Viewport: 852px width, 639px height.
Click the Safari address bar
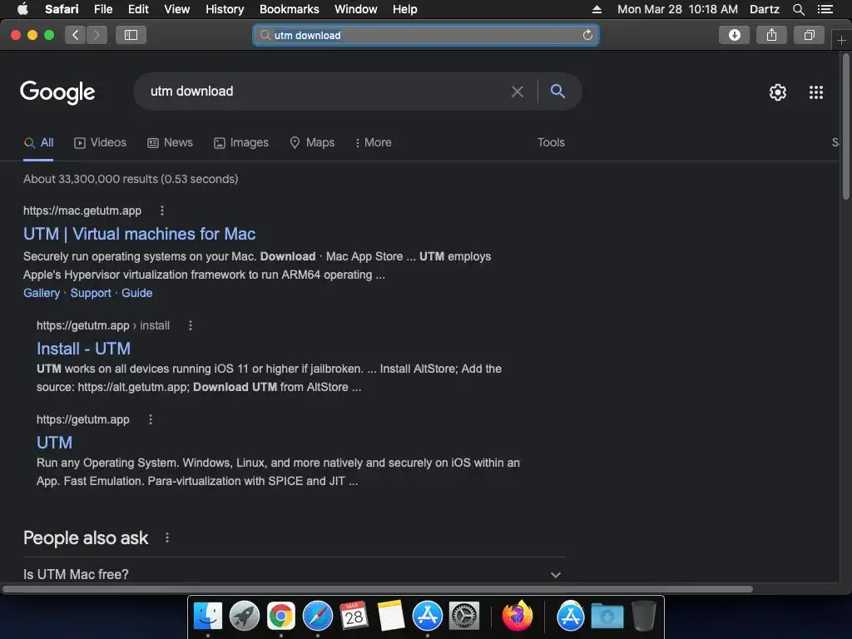tap(426, 35)
